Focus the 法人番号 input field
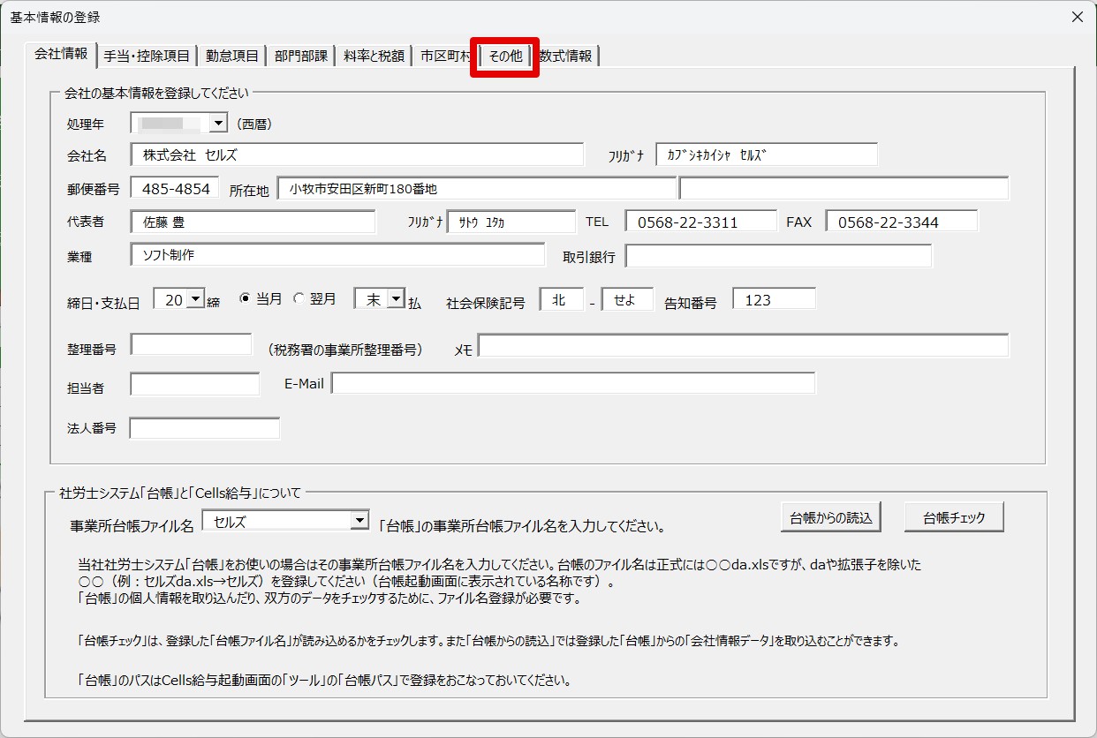 (204, 428)
